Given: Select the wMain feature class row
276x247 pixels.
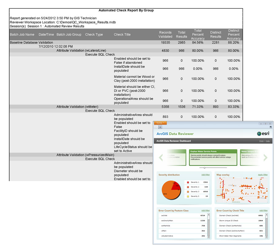Looking at the screenshot, I should (182, 231).
